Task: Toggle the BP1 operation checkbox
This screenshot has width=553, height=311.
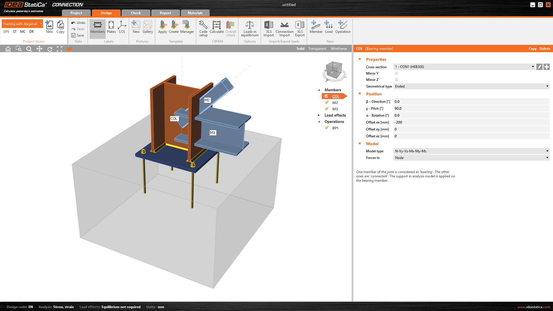Action: [327, 128]
